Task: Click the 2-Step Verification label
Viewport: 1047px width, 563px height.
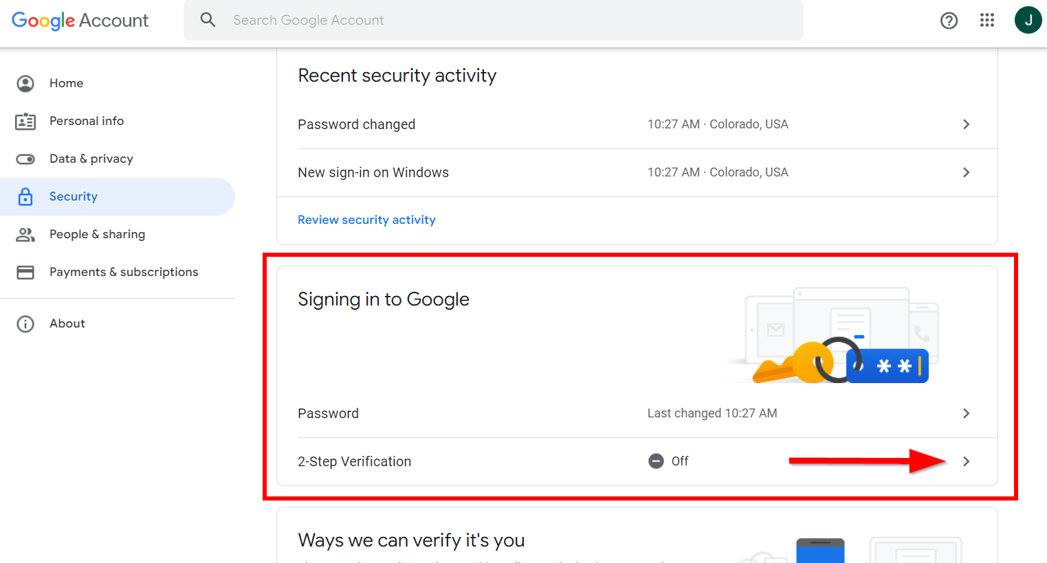Action: [354, 461]
